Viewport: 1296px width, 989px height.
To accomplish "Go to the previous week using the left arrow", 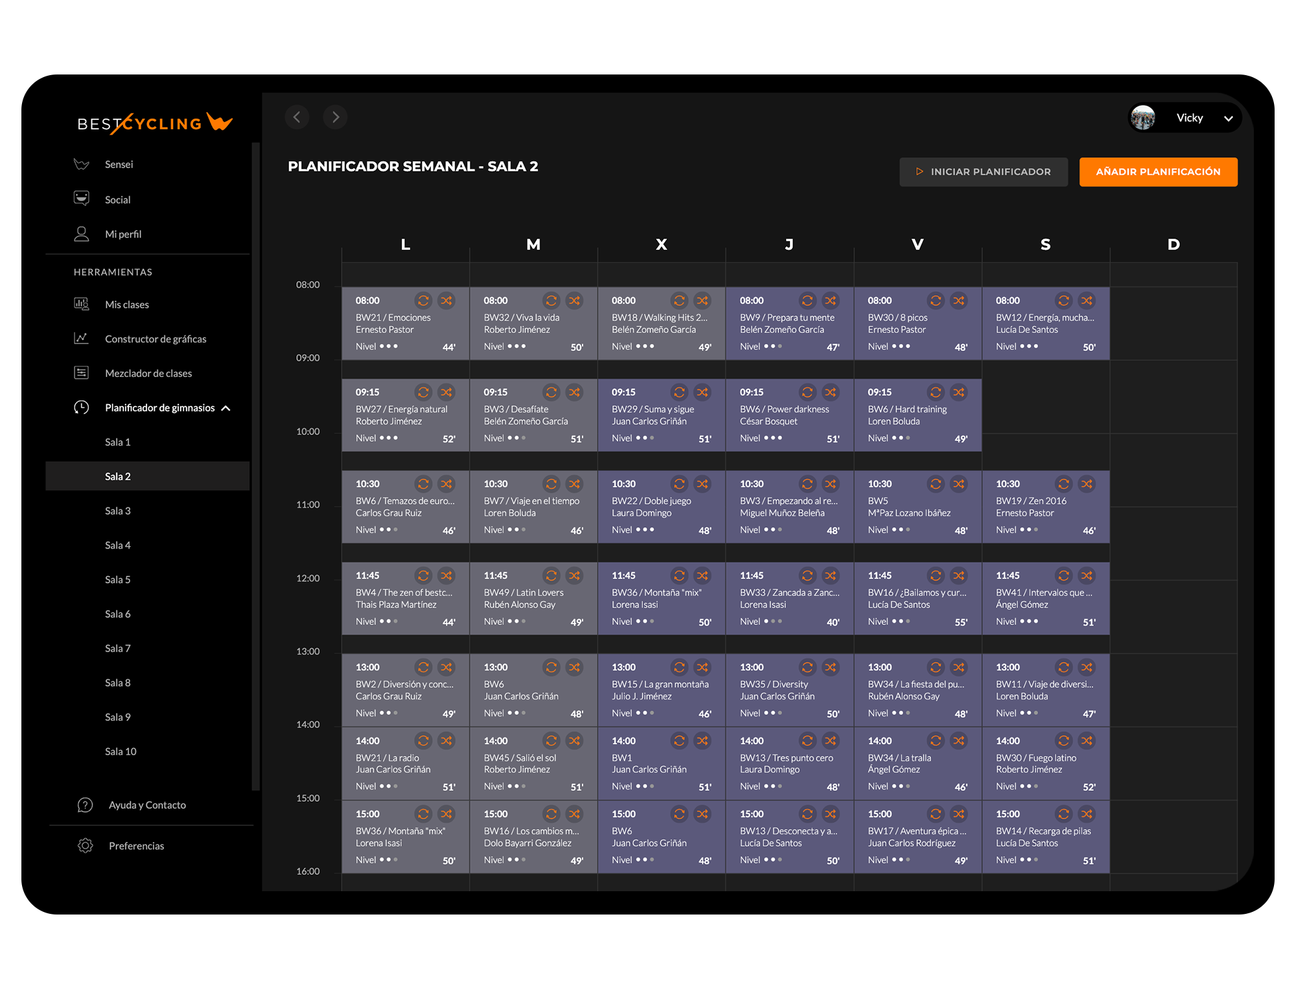I will click(x=297, y=117).
